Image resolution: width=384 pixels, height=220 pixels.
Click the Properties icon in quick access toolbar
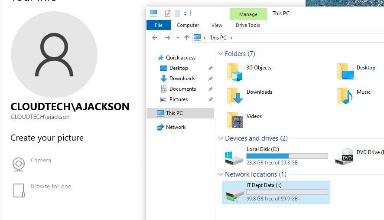pyautogui.click(x=168, y=13)
